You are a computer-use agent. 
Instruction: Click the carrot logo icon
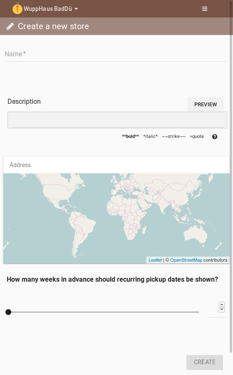coord(17,8)
